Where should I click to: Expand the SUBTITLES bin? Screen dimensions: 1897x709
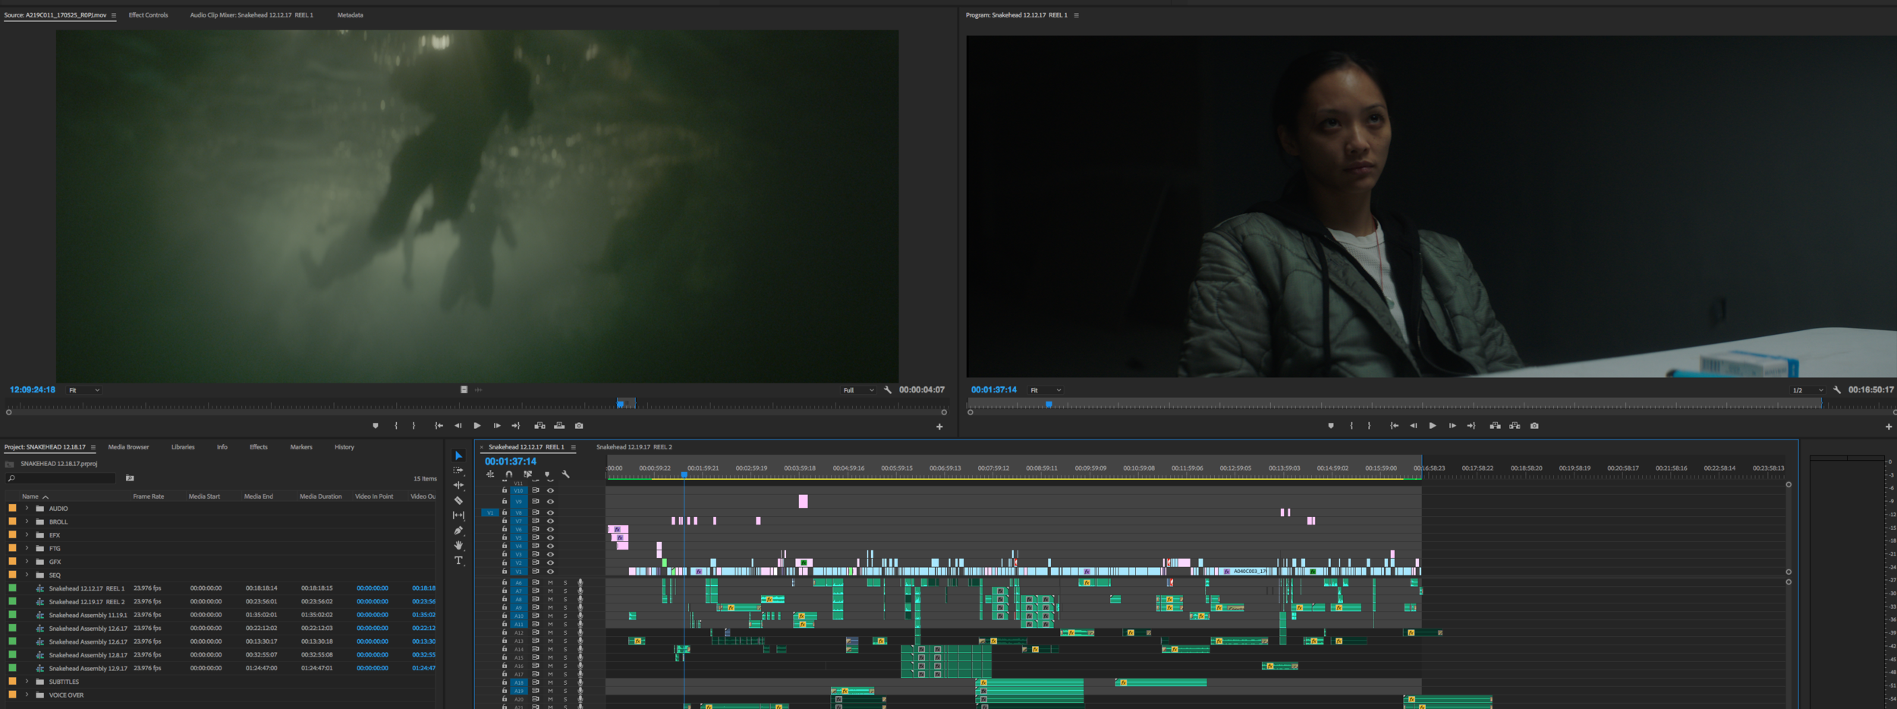[x=27, y=682]
